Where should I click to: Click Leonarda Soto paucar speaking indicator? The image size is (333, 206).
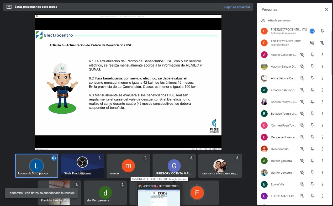pyautogui.click(x=54, y=158)
